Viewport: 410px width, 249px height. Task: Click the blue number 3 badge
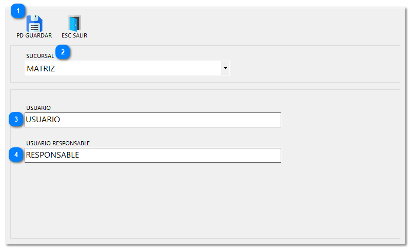click(16, 120)
